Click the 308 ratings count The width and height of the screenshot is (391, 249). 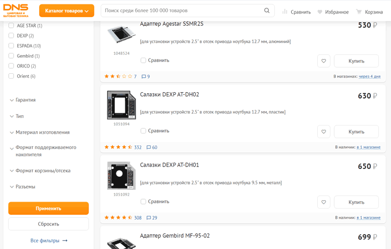pyautogui.click(x=138, y=218)
